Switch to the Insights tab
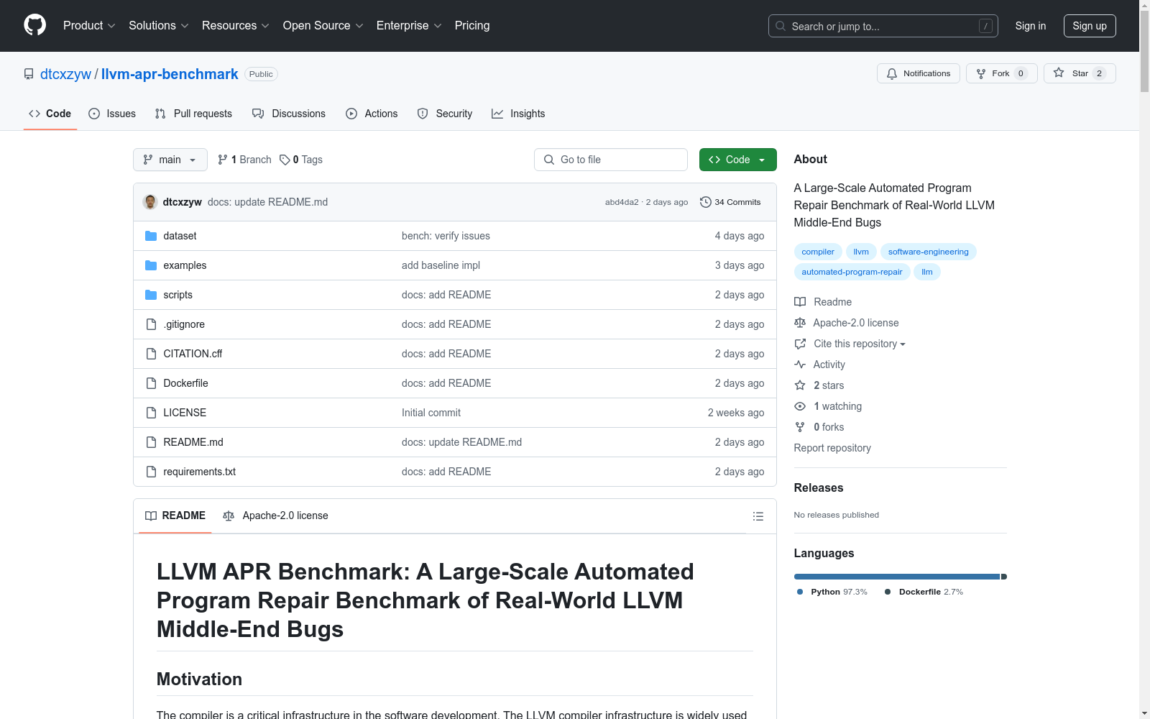This screenshot has width=1150, height=719. 518,114
